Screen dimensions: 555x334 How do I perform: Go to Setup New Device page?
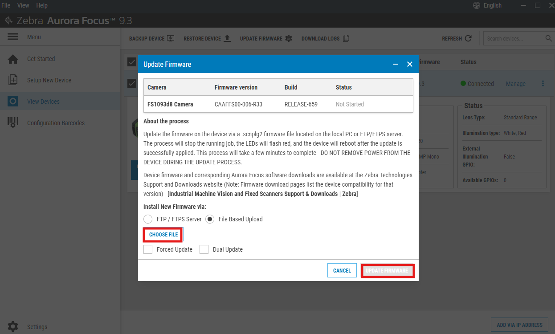click(x=49, y=80)
